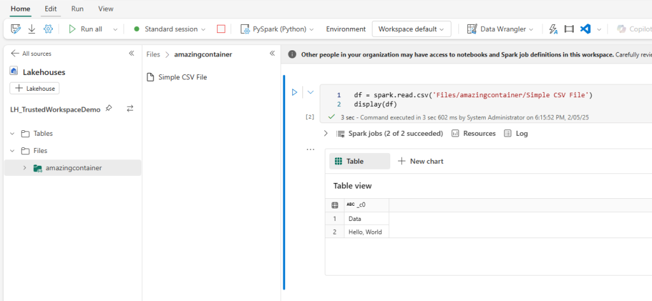Viewport: 652px width, 301px height.
Task: Click the download notebook icon
Action: 32,29
